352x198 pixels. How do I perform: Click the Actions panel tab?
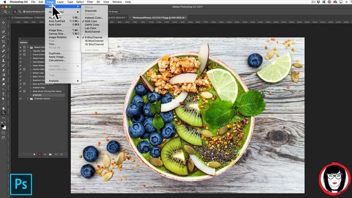click(x=24, y=42)
